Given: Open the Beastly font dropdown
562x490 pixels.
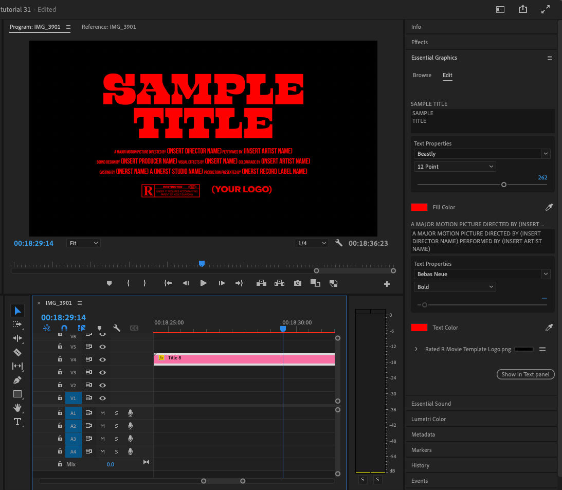Looking at the screenshot, I should (x=546, y=154).
